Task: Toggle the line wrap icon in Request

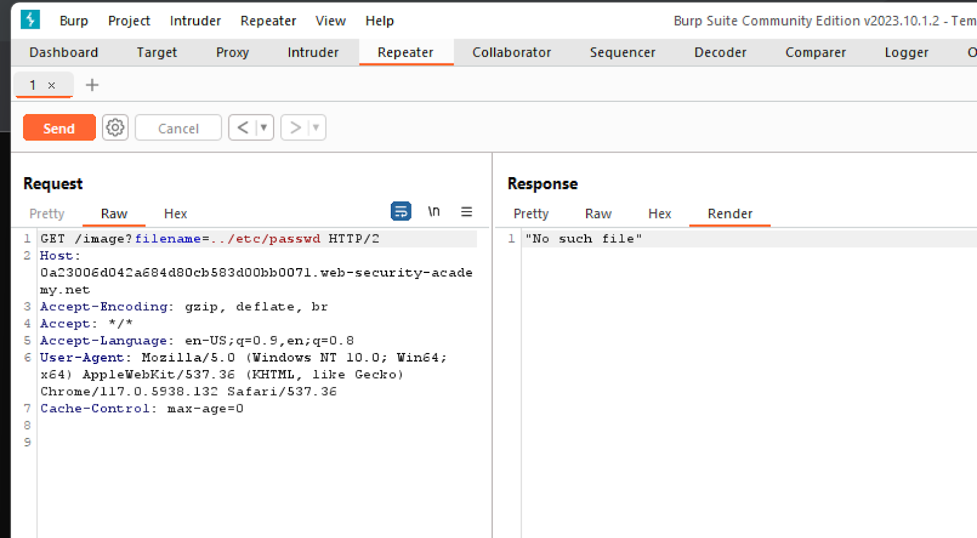Action: [x=401, y=211]
